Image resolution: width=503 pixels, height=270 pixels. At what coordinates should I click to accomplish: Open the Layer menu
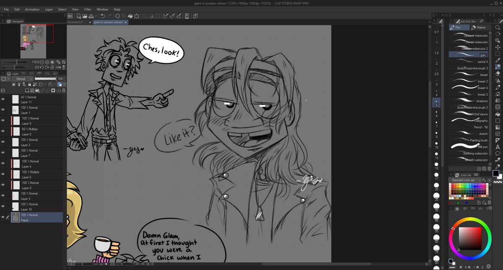[49, 9]
